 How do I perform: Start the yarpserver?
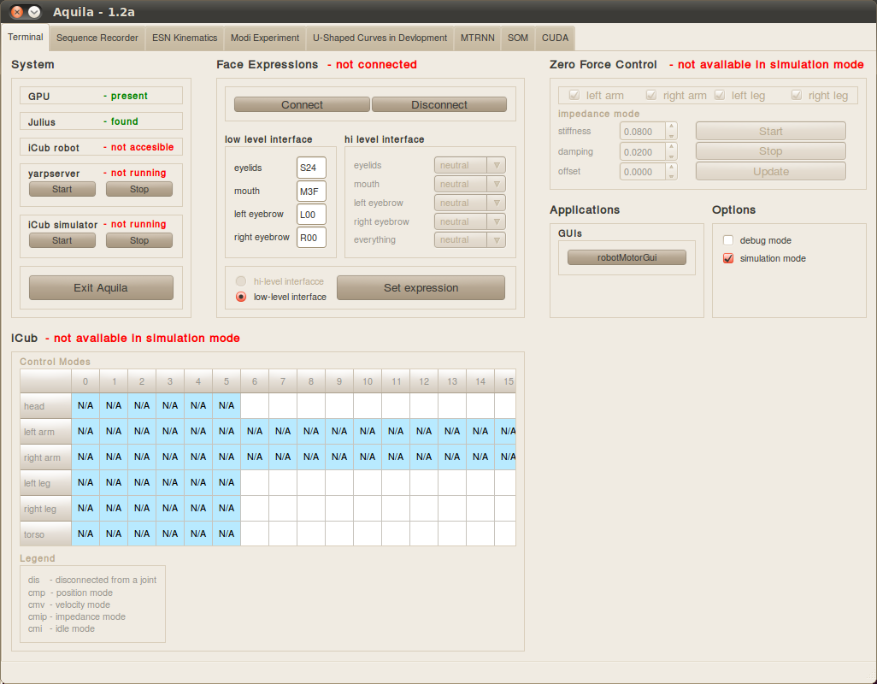coord(62,189)
